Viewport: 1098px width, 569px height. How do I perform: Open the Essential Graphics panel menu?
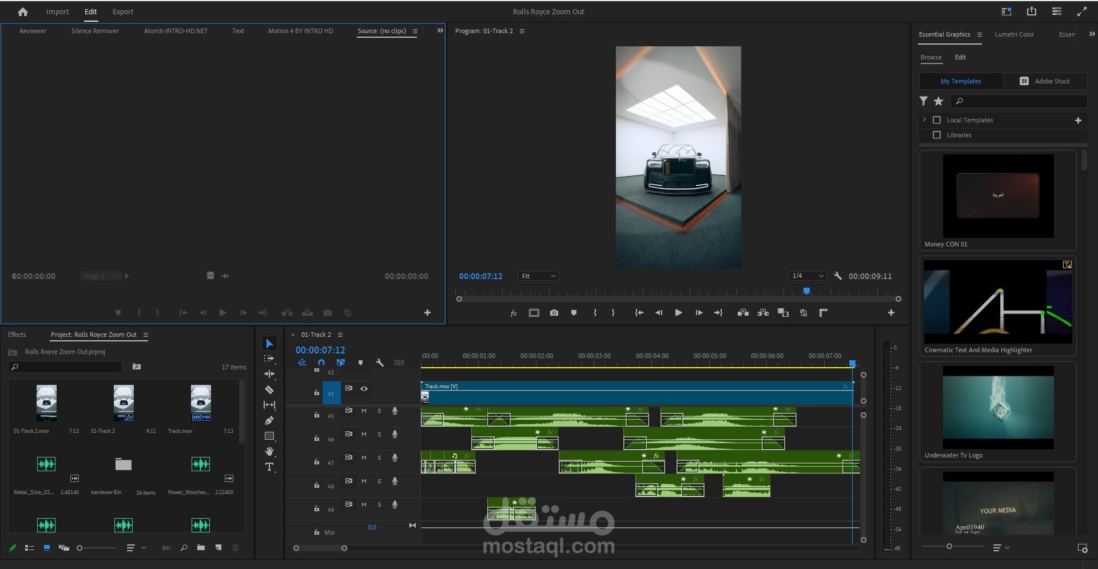click(980, 34)
